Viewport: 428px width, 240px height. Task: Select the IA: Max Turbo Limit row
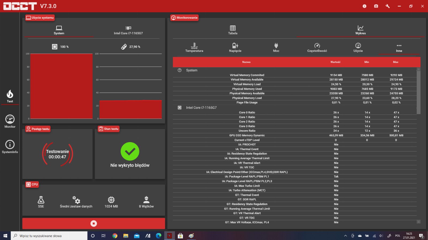point(295,186)
